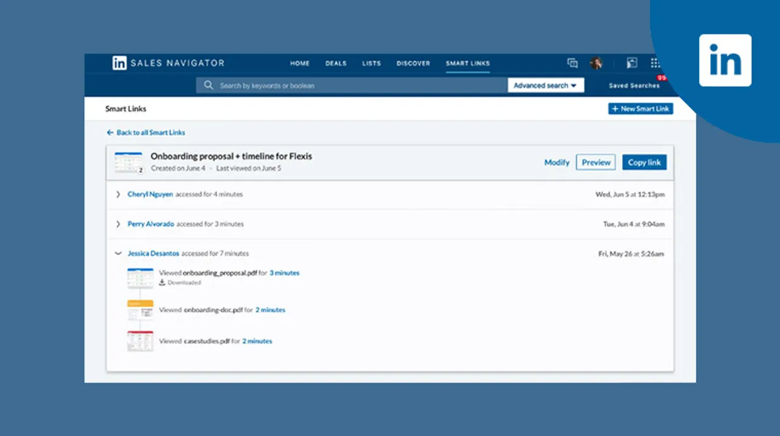Click the LinkedIn Sales Navigator logo

[168, 63]
